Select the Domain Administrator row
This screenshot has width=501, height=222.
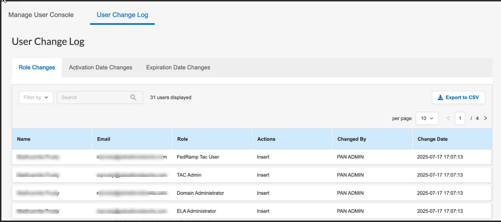coord(200,193)
